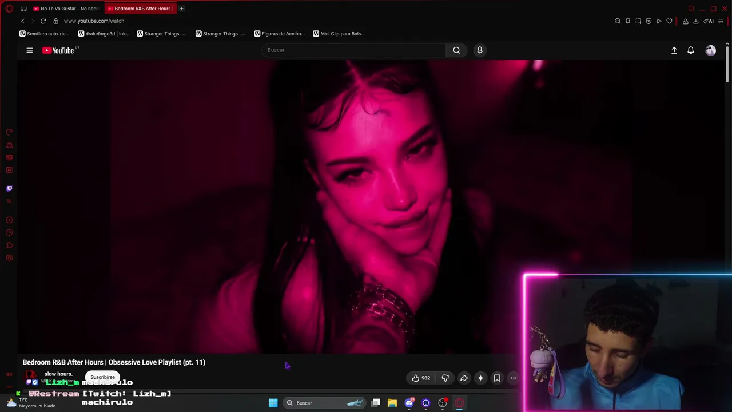This screenshot has width=732, height=412.
Task: Open the browser easy setup menu
Action: tap(721, 21)
